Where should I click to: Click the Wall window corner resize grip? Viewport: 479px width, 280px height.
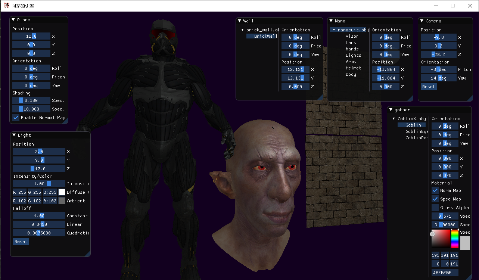coord(320,97)
